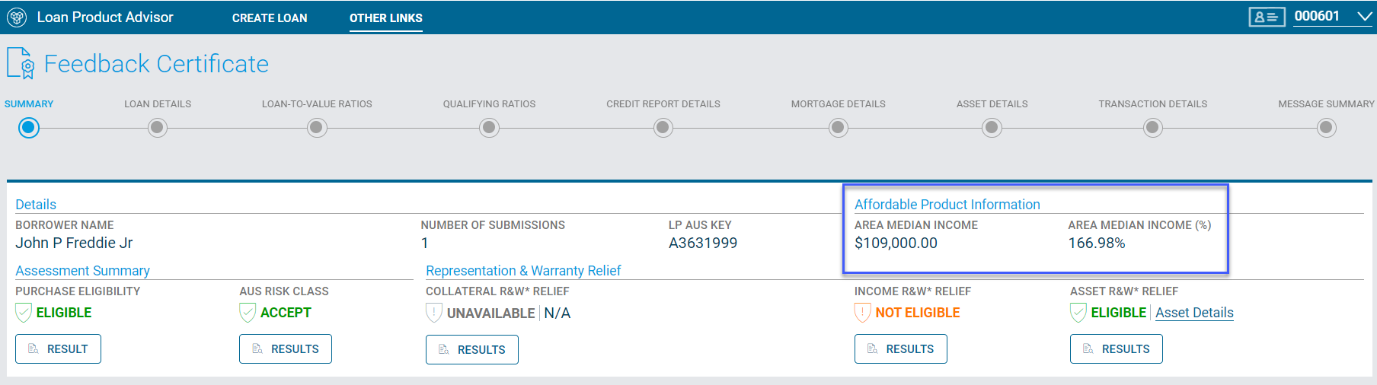Image resolution: width=1377 pixels, height=385 pixels.
Task: Click the Loan Product Advisor logo icon
Action: (17, 17)
